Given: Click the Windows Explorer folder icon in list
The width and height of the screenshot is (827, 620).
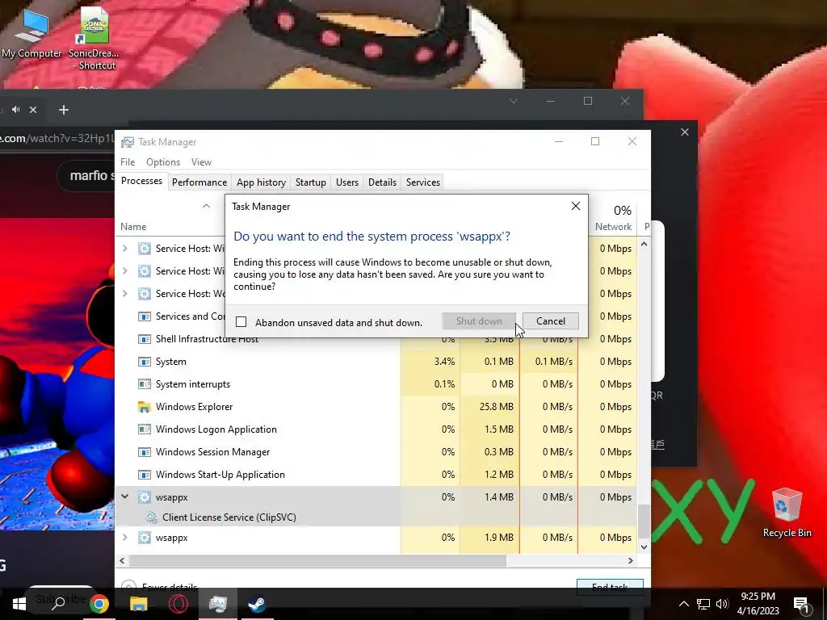Looking at the screenshot, I should [x=144, y=407].
